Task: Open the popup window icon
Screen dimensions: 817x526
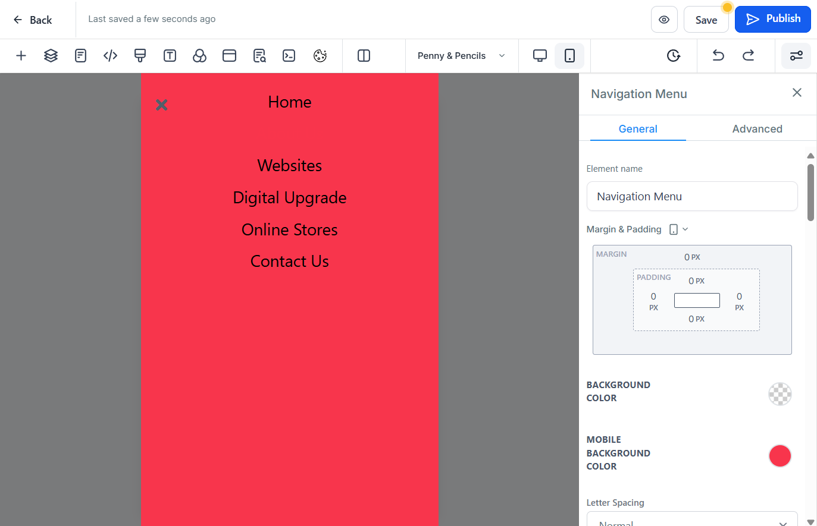Action: [x=229, y=56]
